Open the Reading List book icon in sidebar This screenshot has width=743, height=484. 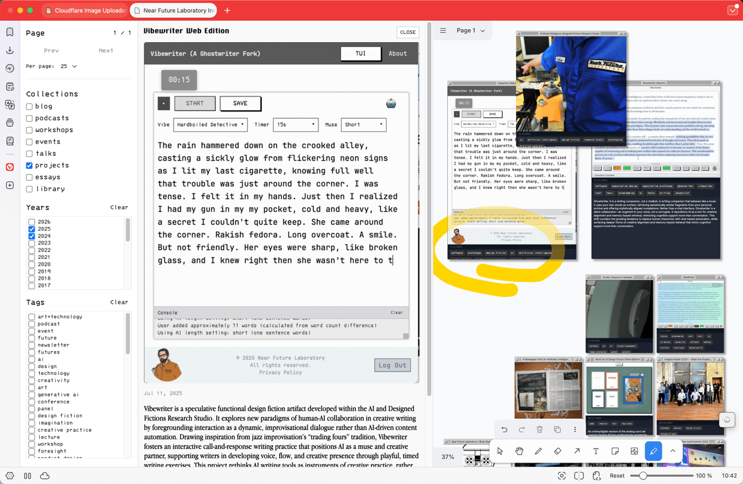10,141
